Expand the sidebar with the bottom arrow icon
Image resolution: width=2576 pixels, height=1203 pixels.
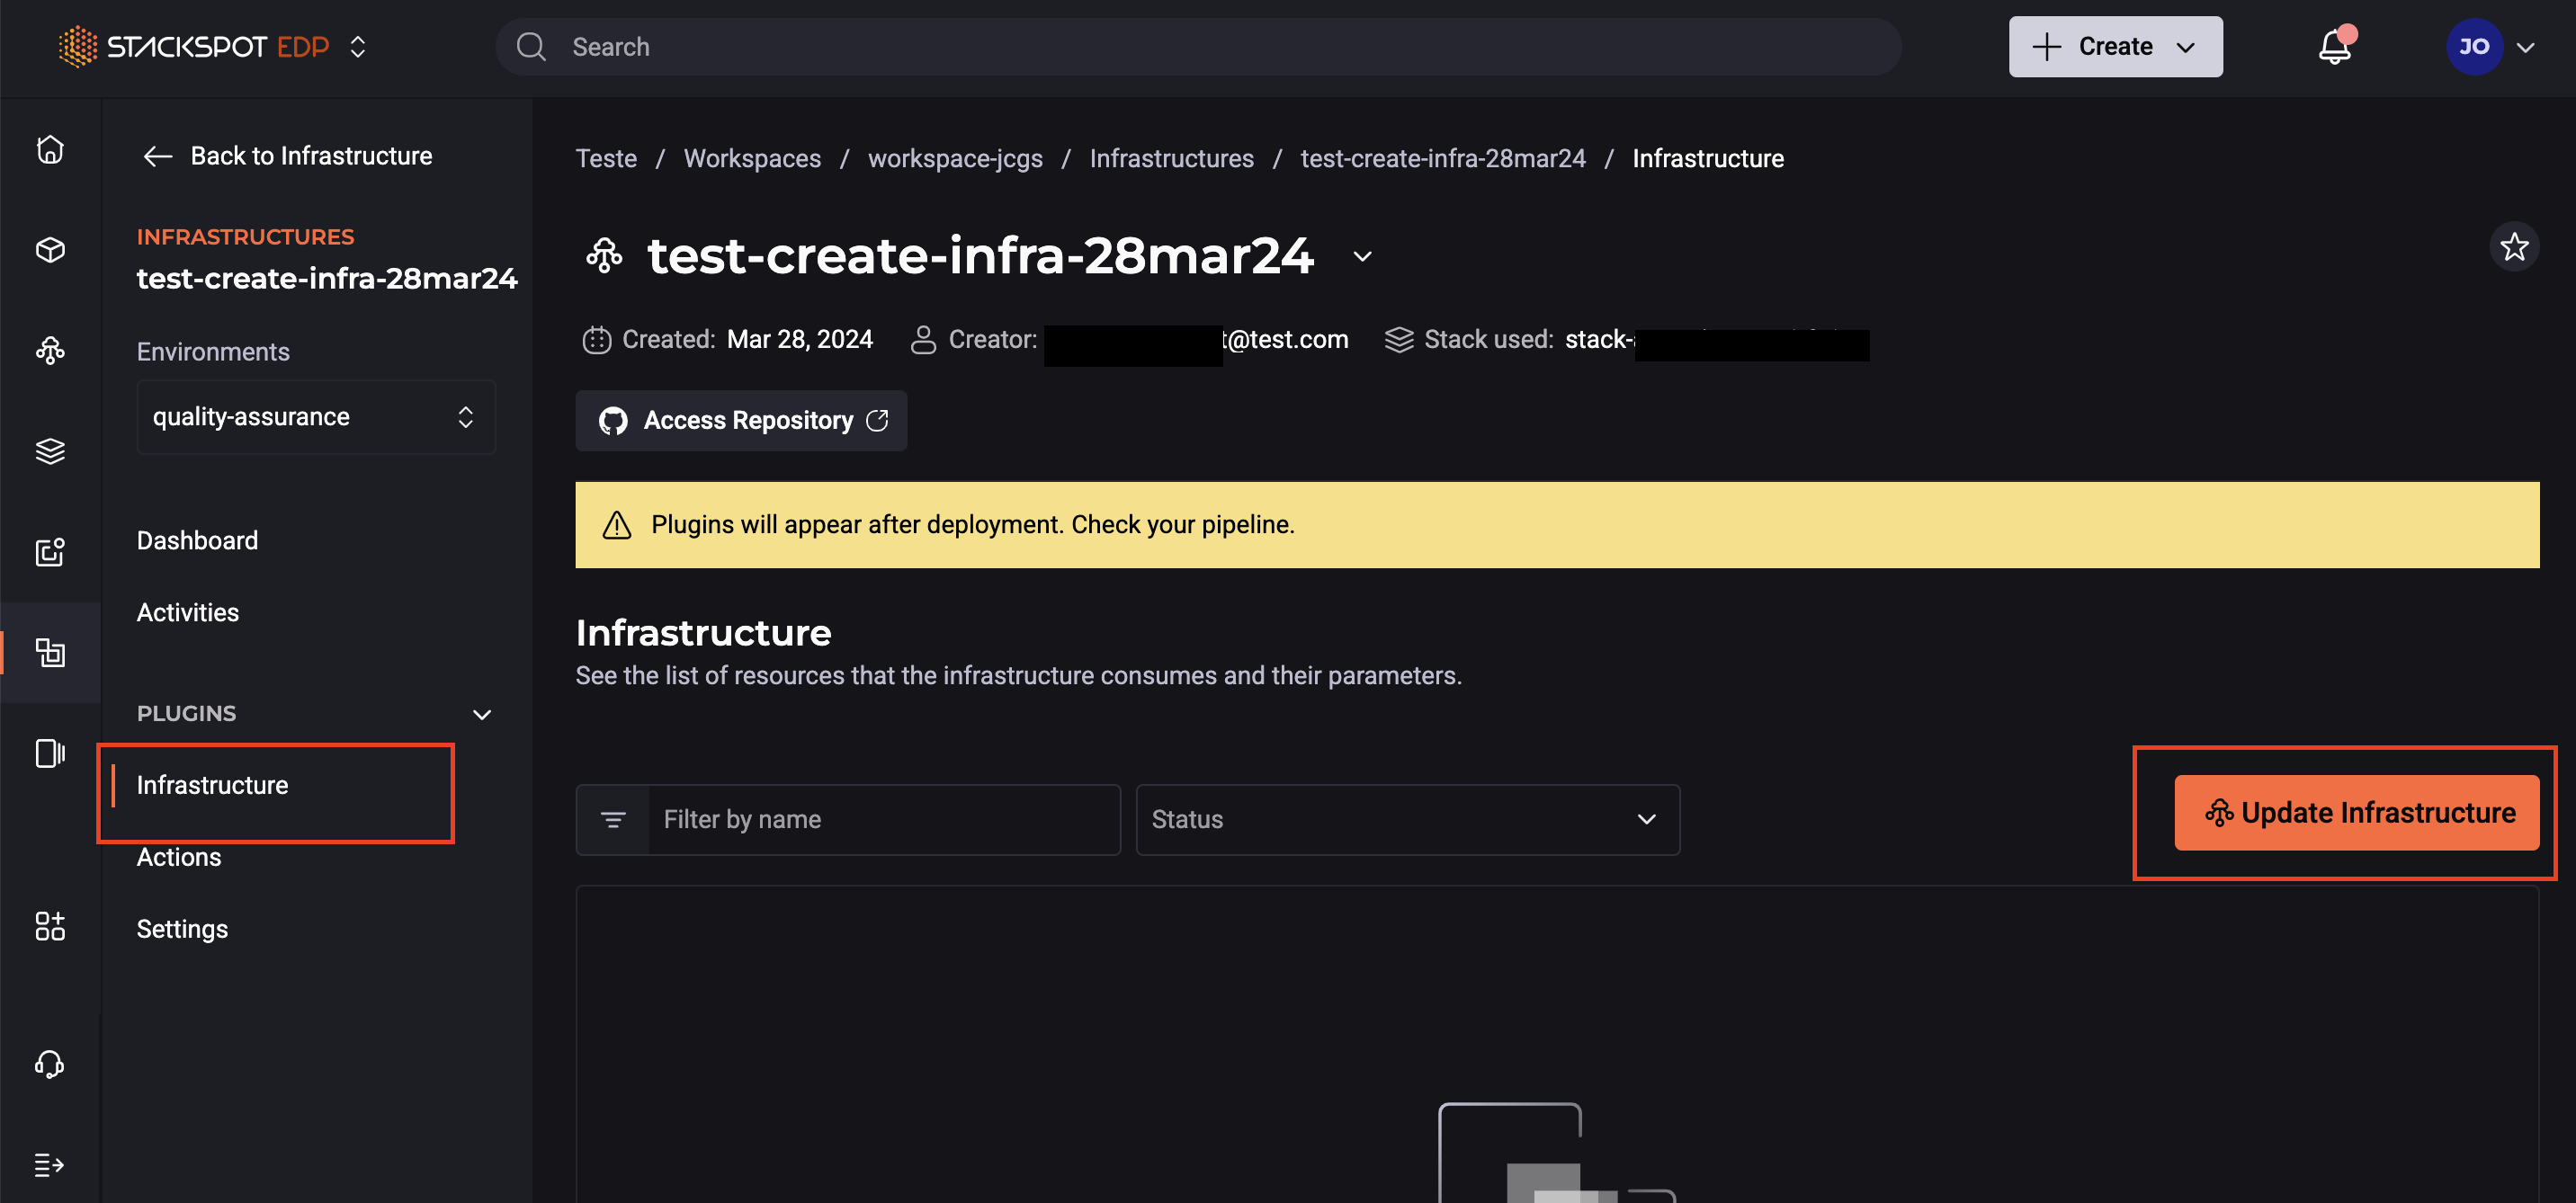point(50,1165)
